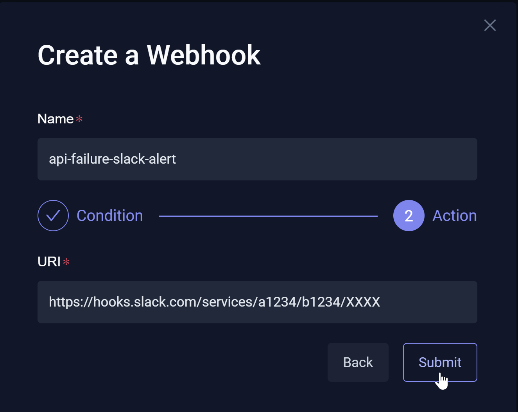518x412 pixels.
Task: Click the Action step label
Action: (454, 215)
